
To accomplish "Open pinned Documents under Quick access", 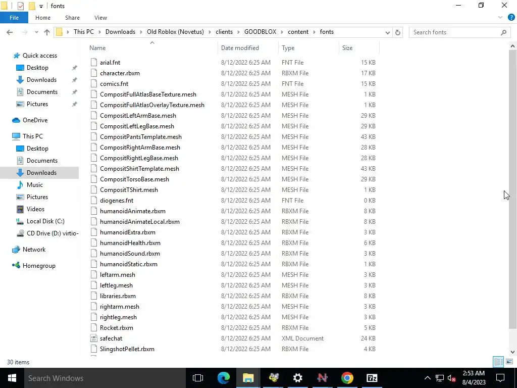I will coord(42,92).
